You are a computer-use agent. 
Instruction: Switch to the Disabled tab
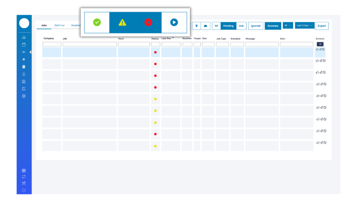tap(76, 25)
